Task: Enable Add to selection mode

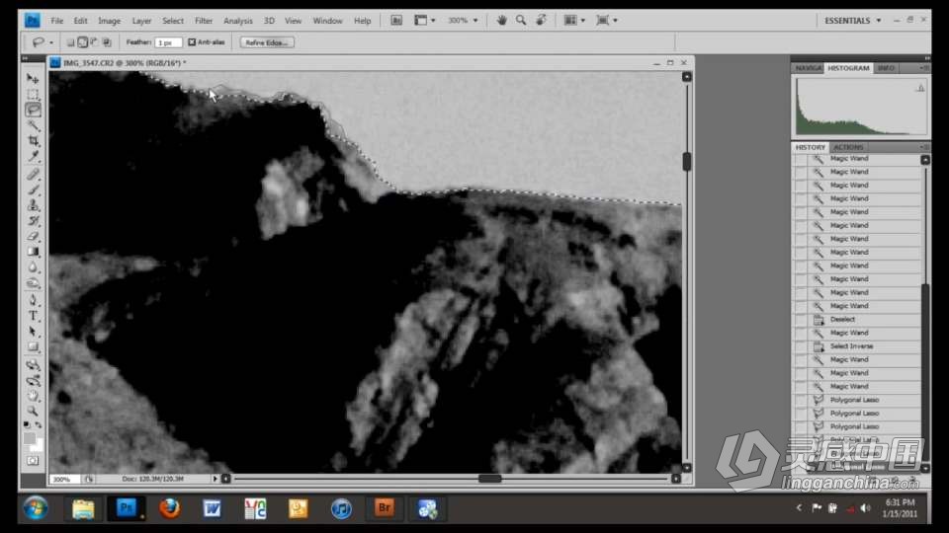Action: [82, 42]
